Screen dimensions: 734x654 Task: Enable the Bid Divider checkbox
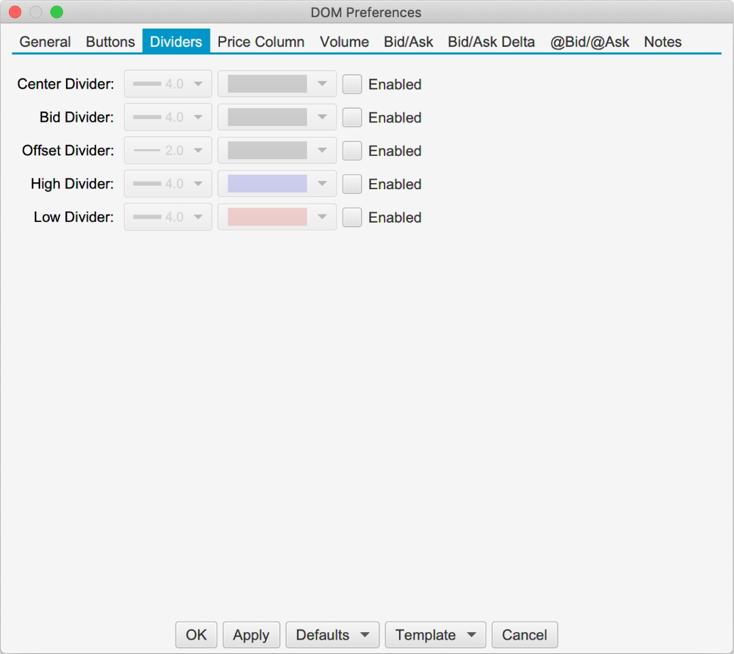pyautogui.click(x=352, y=118)
